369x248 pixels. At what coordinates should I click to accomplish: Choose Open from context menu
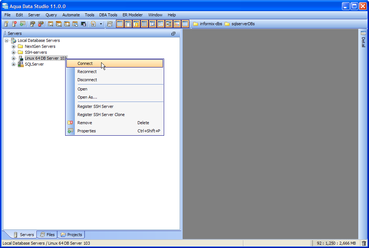click(114, 89)
